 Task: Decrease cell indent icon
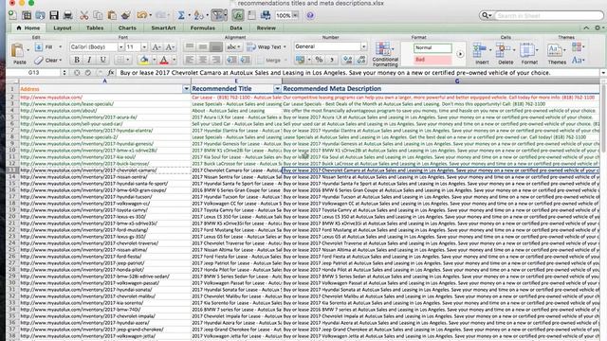click(x=231, y=60)
